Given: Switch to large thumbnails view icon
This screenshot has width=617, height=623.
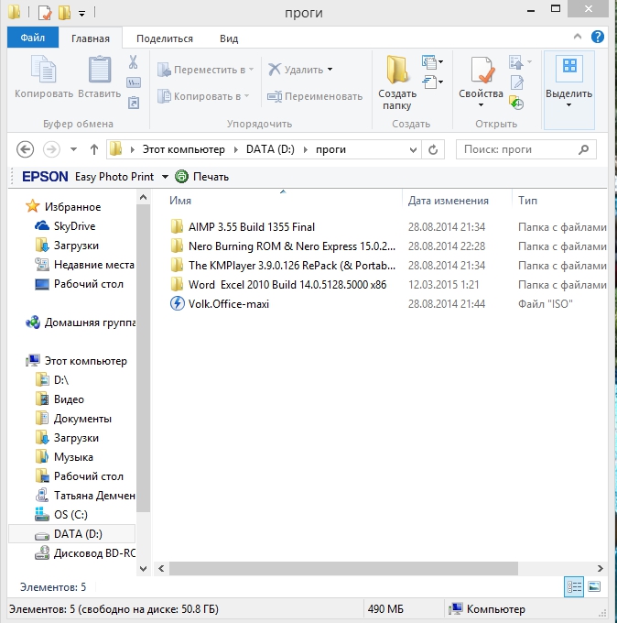Looking at the screenshot, I should tap(594, 586).
